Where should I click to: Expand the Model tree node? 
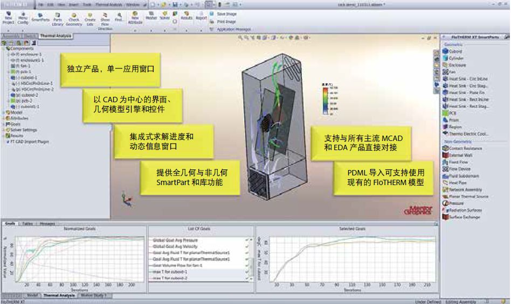tap(4, 112)
